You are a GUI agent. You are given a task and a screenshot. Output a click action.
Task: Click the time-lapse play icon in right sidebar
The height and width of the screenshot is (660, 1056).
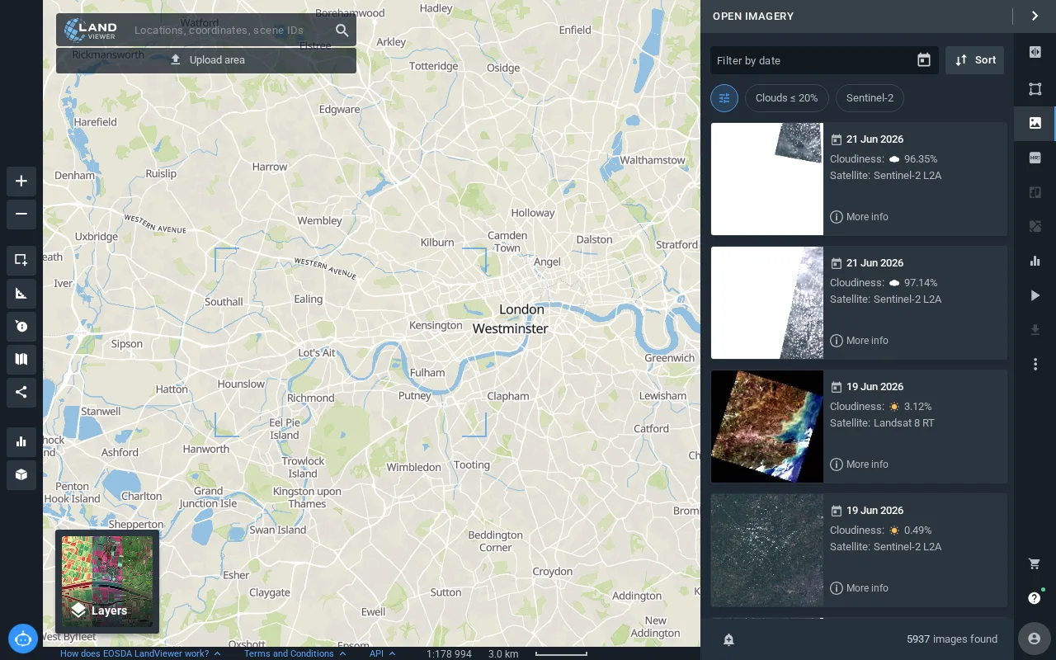[x=1035, y=295]
